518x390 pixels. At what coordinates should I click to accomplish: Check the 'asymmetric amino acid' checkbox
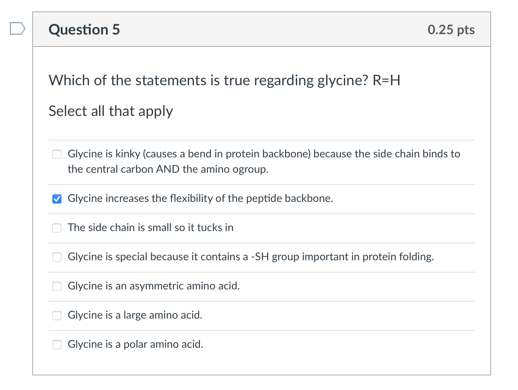[57, 286]
